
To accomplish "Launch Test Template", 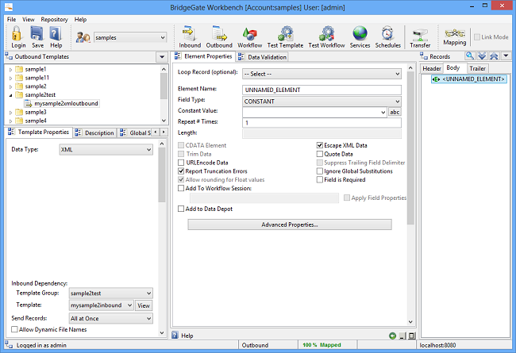I will click(285, 36).
